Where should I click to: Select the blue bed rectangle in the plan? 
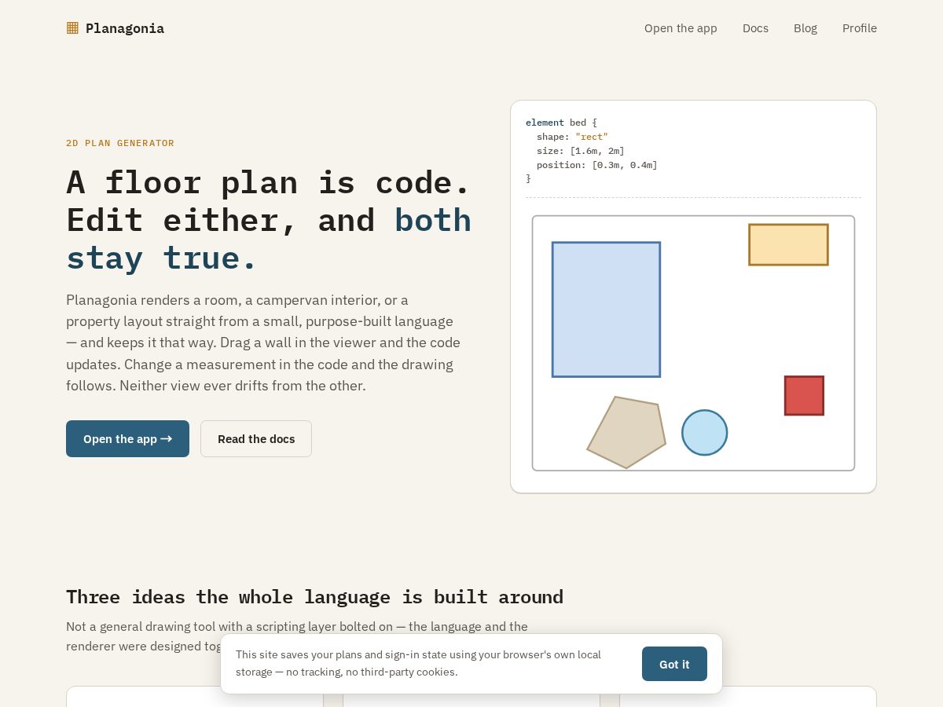(606, 310)
